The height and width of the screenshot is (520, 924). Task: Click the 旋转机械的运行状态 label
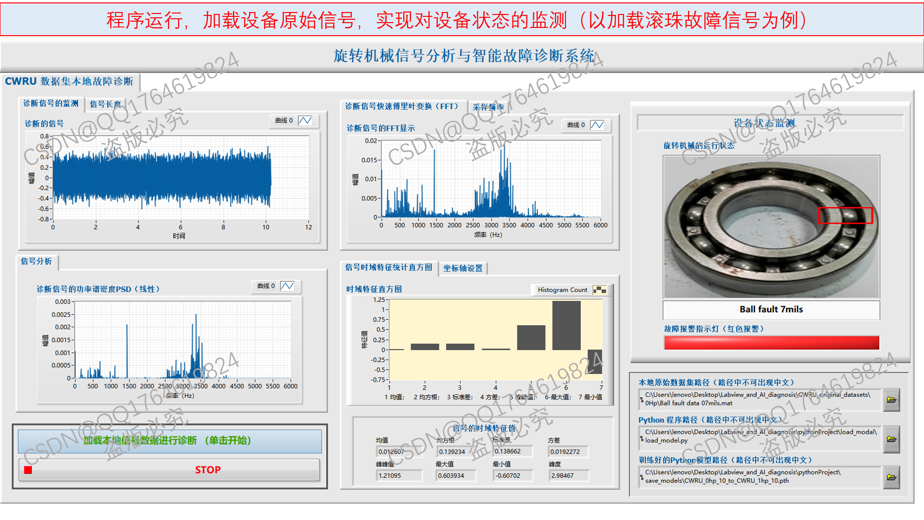pos(699,146)
